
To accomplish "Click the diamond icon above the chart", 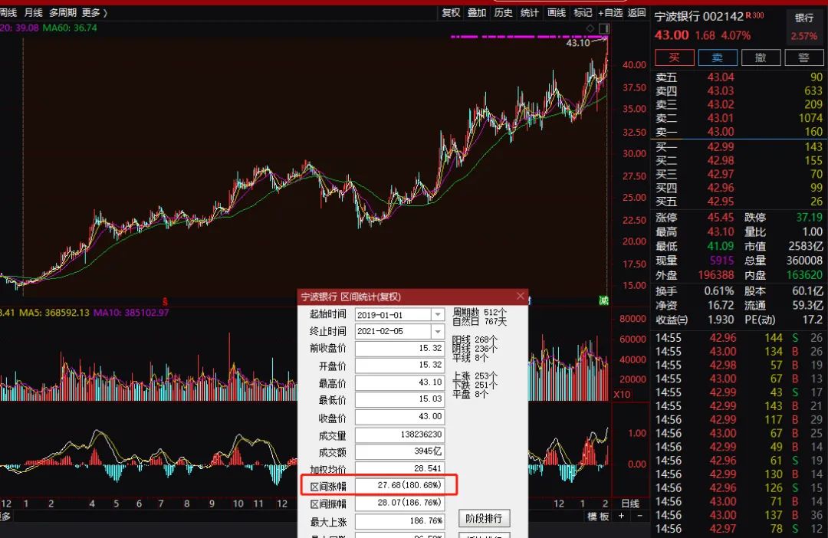I will click(x=590, y=28).
